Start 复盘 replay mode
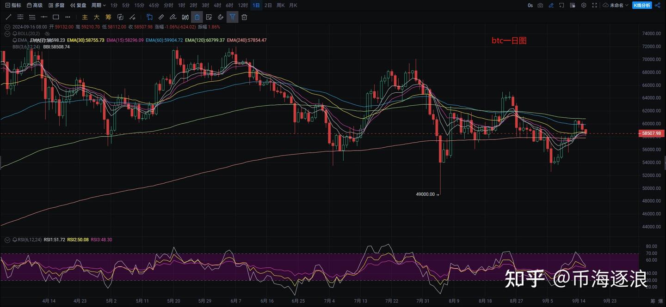Viewport: 666px width, 307px height. tap(78, 5)
